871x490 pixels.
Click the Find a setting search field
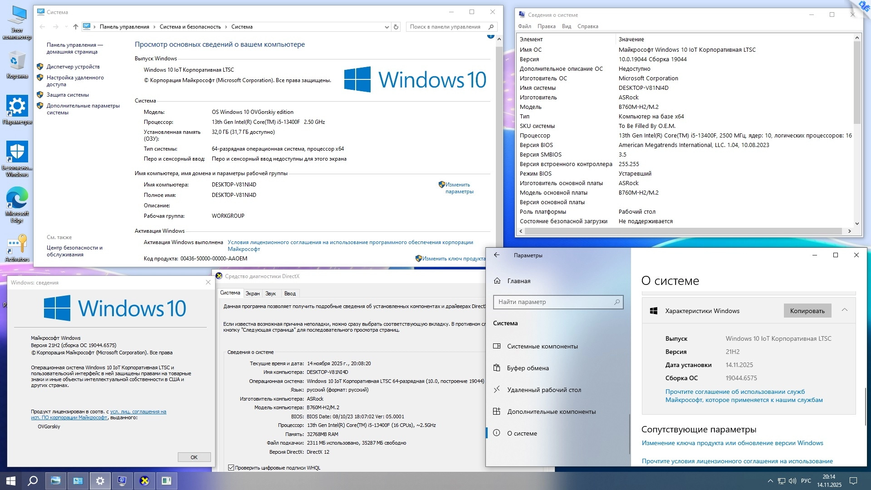tap(553, 302)
